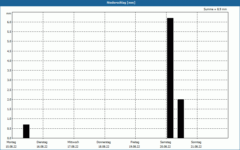Click the 6,0 y-axis value
This screenshot has width=240, height=150.
(9, 22)
